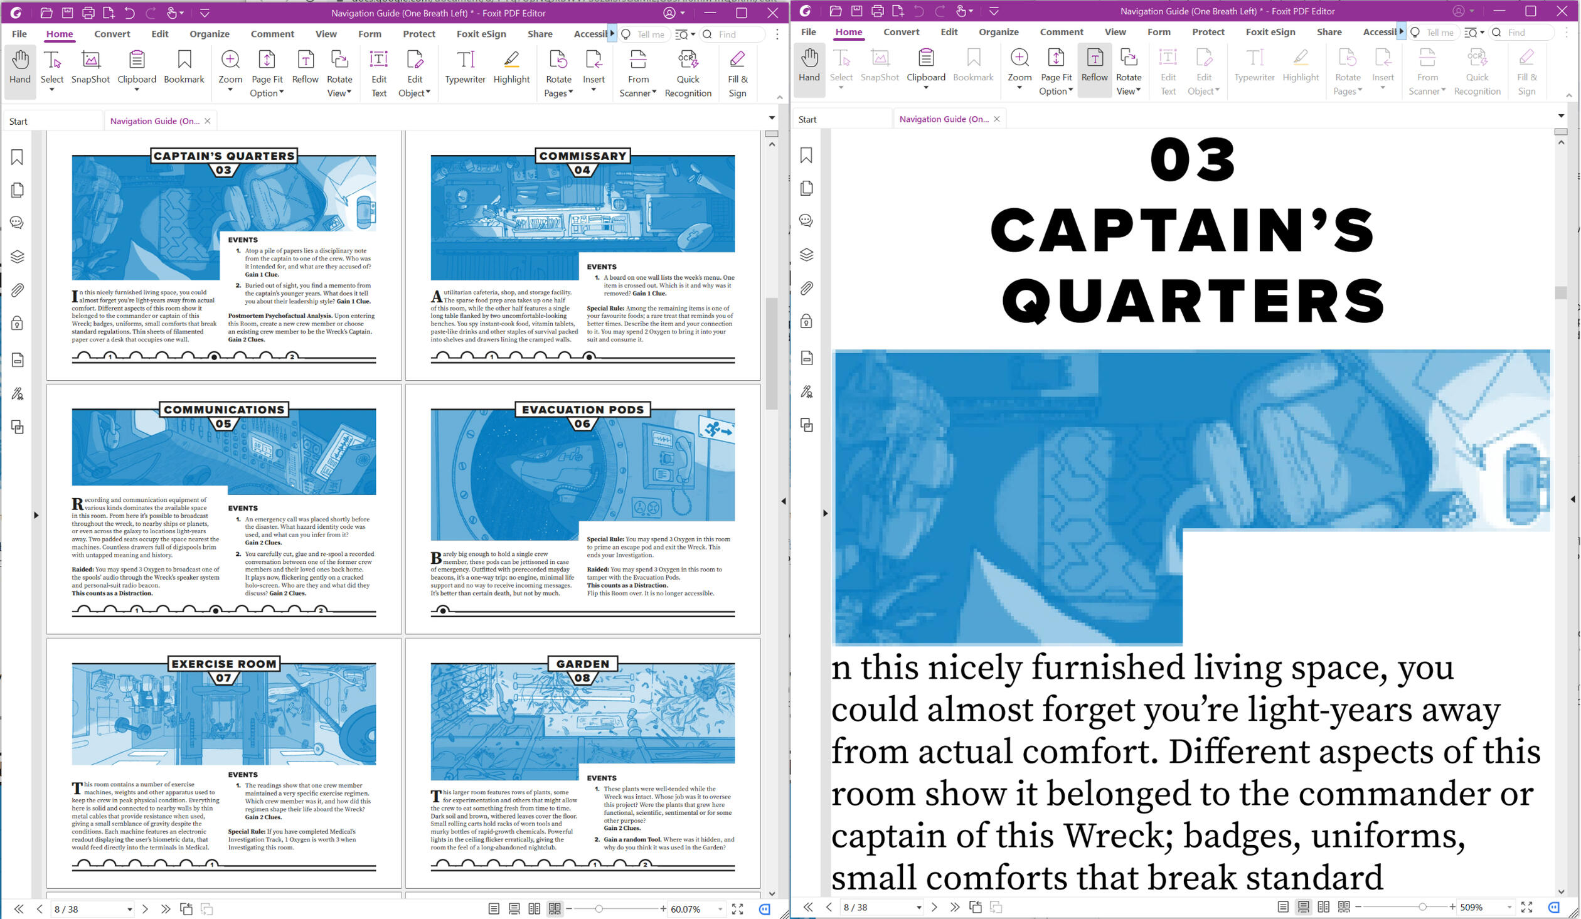Toggle full screen reading mode
This screenshot has height=919, width=1581.
pos(737,908)
